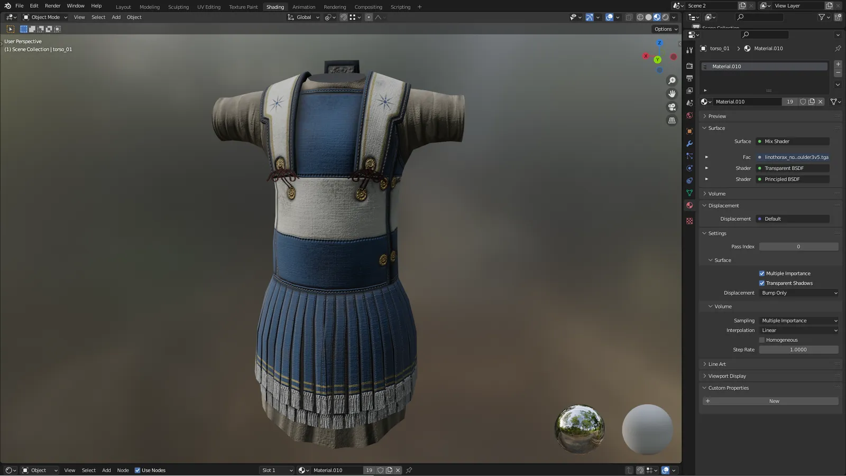Switch to the Compositing workspace tab
This screenshot has width=846, height=476.
369,7
